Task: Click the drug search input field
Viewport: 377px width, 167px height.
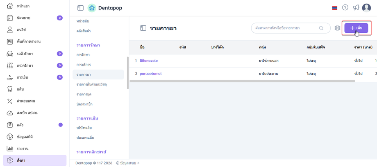Action: coord(285,28)
